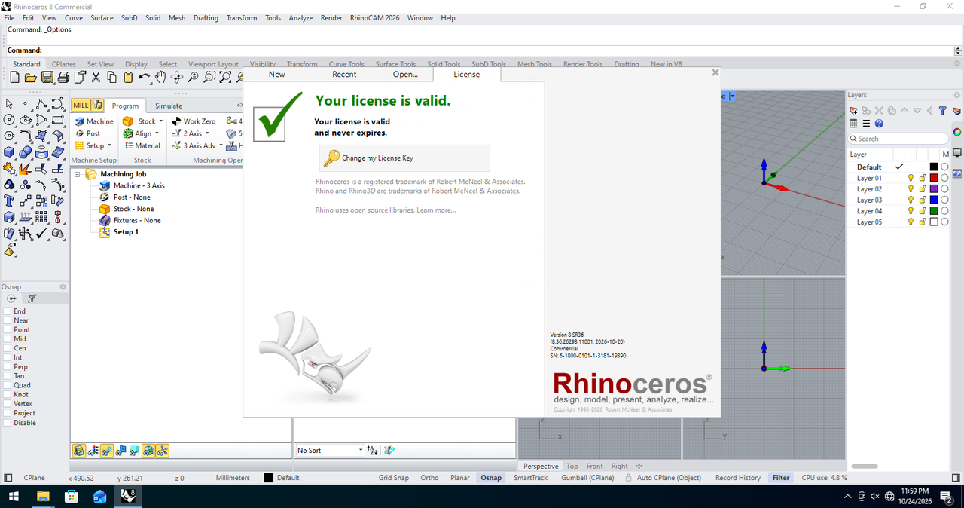Viewport: 964px width, 508px height.
Task: Click the New file icon in Standard toolbar
Action: [14, 77]
